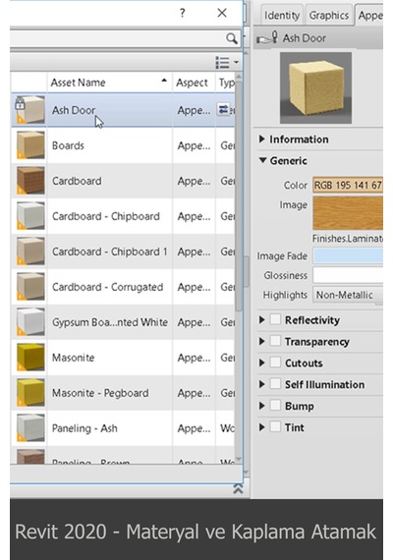Expand the Bump section arrow
This screenshot has width=393, height=560.
pos(262,406)
